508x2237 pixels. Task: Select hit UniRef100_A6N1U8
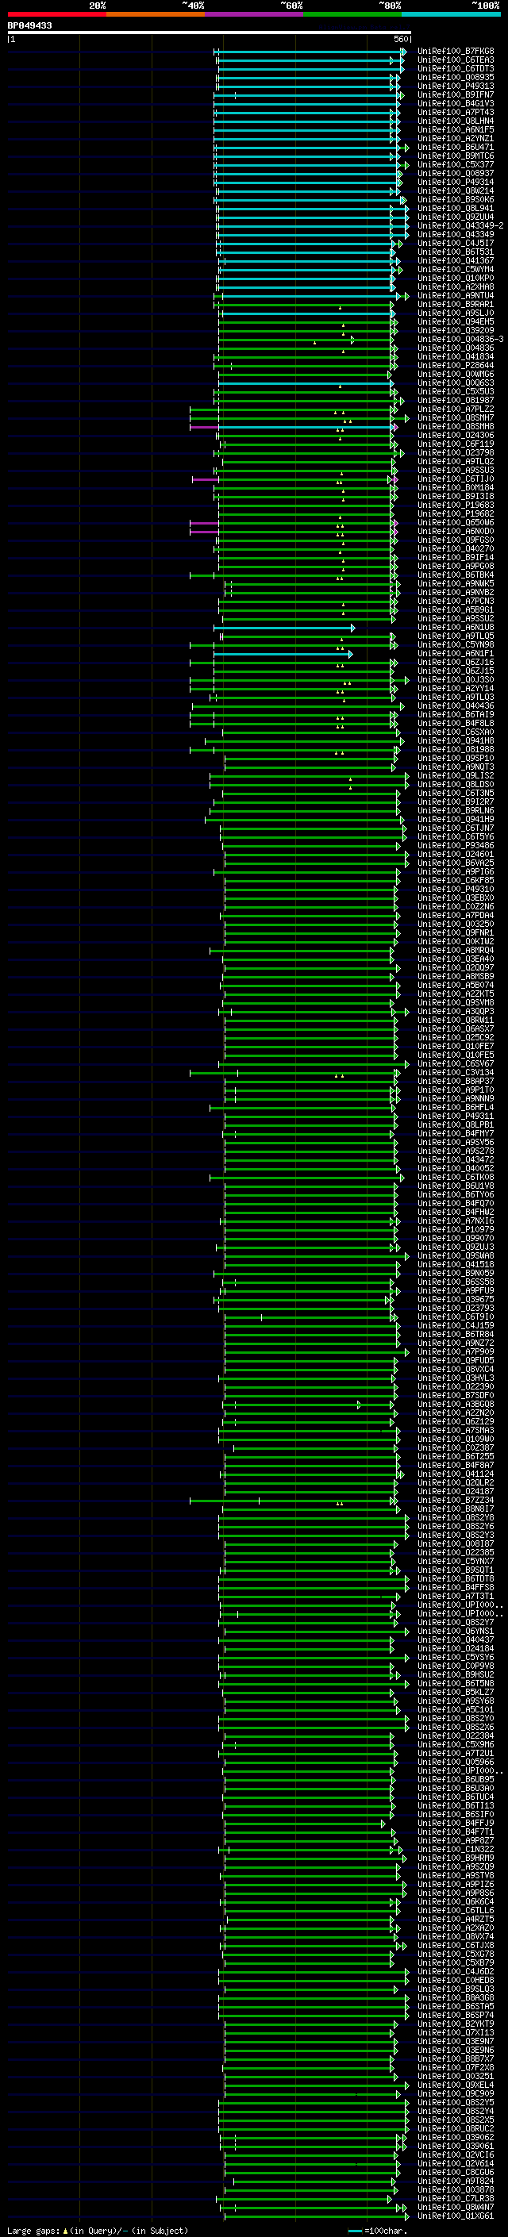456,628
